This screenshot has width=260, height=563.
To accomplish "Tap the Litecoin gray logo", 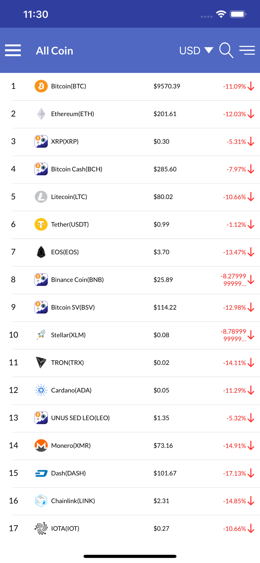I will click(x=41, y=197).
